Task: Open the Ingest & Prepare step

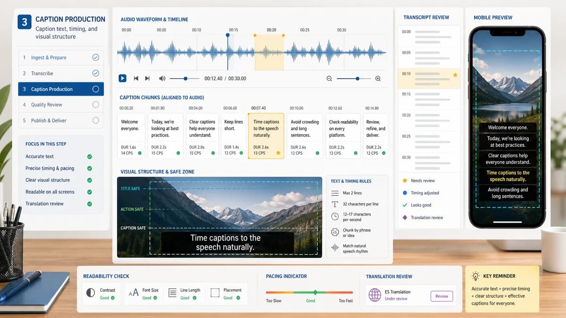Action: 60,57
